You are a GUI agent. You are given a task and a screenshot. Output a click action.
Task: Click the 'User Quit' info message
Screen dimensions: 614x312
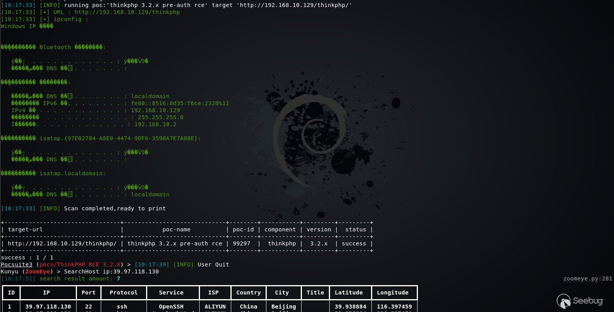point(213,264)
